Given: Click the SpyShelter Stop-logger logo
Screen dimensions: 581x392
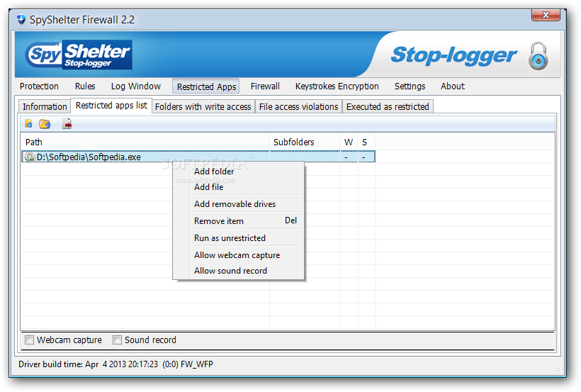Looking at the screenshot, I should [x=79, y=55].
